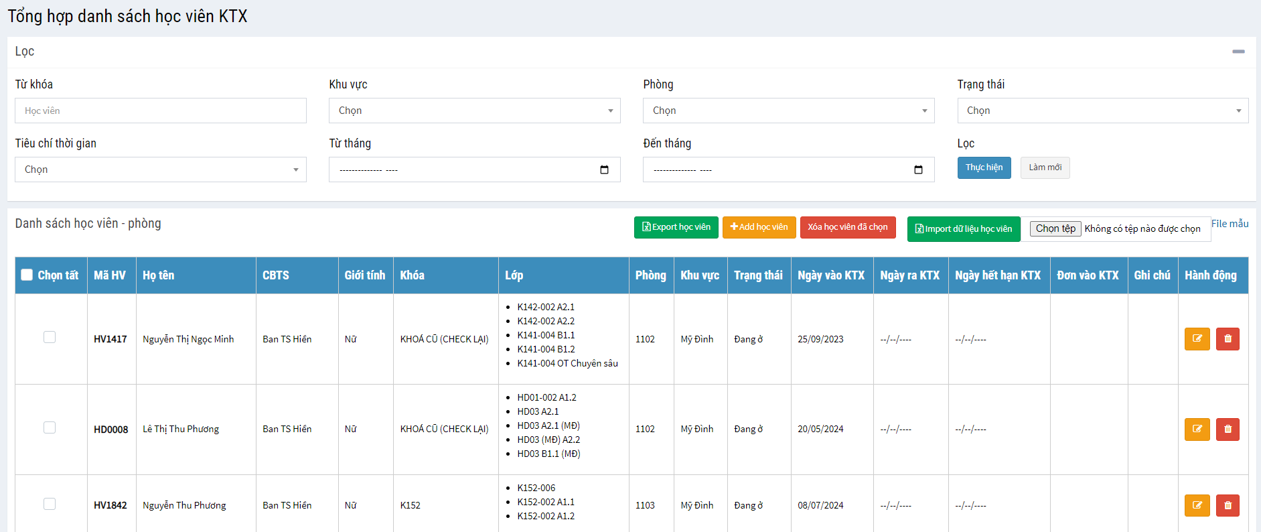
Task: Click edit icon for student HV1417
Action: 1197,339
